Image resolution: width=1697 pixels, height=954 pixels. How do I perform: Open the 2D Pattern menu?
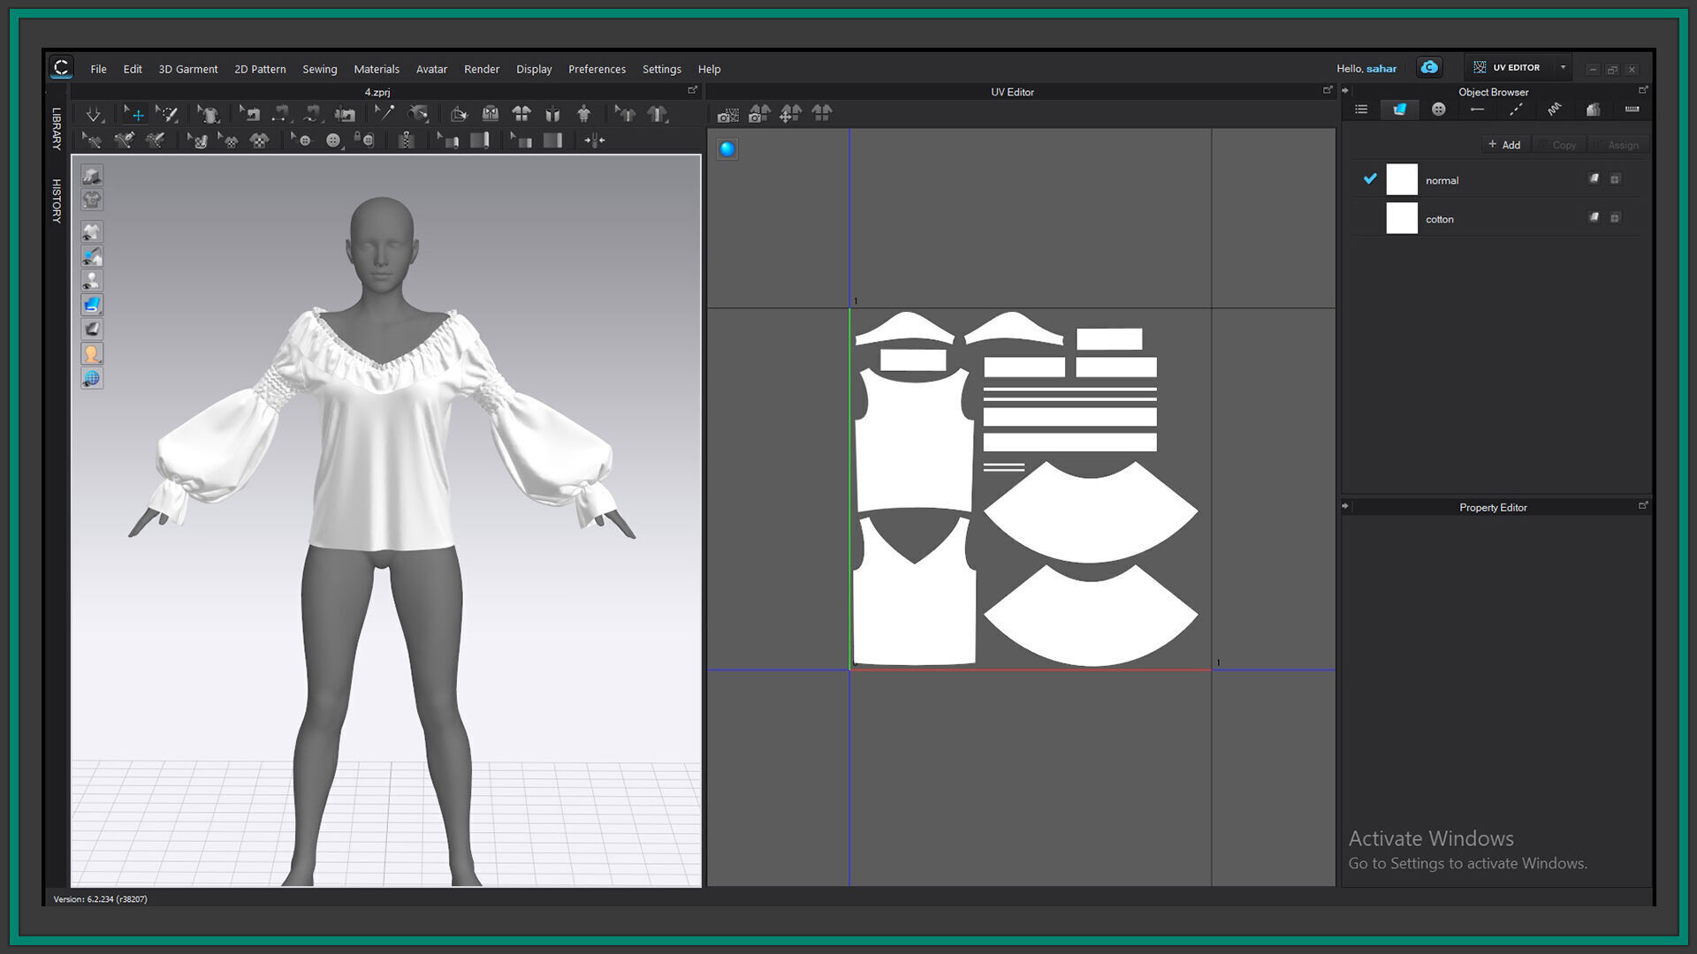pyautogui.click(x=260, y=69)
